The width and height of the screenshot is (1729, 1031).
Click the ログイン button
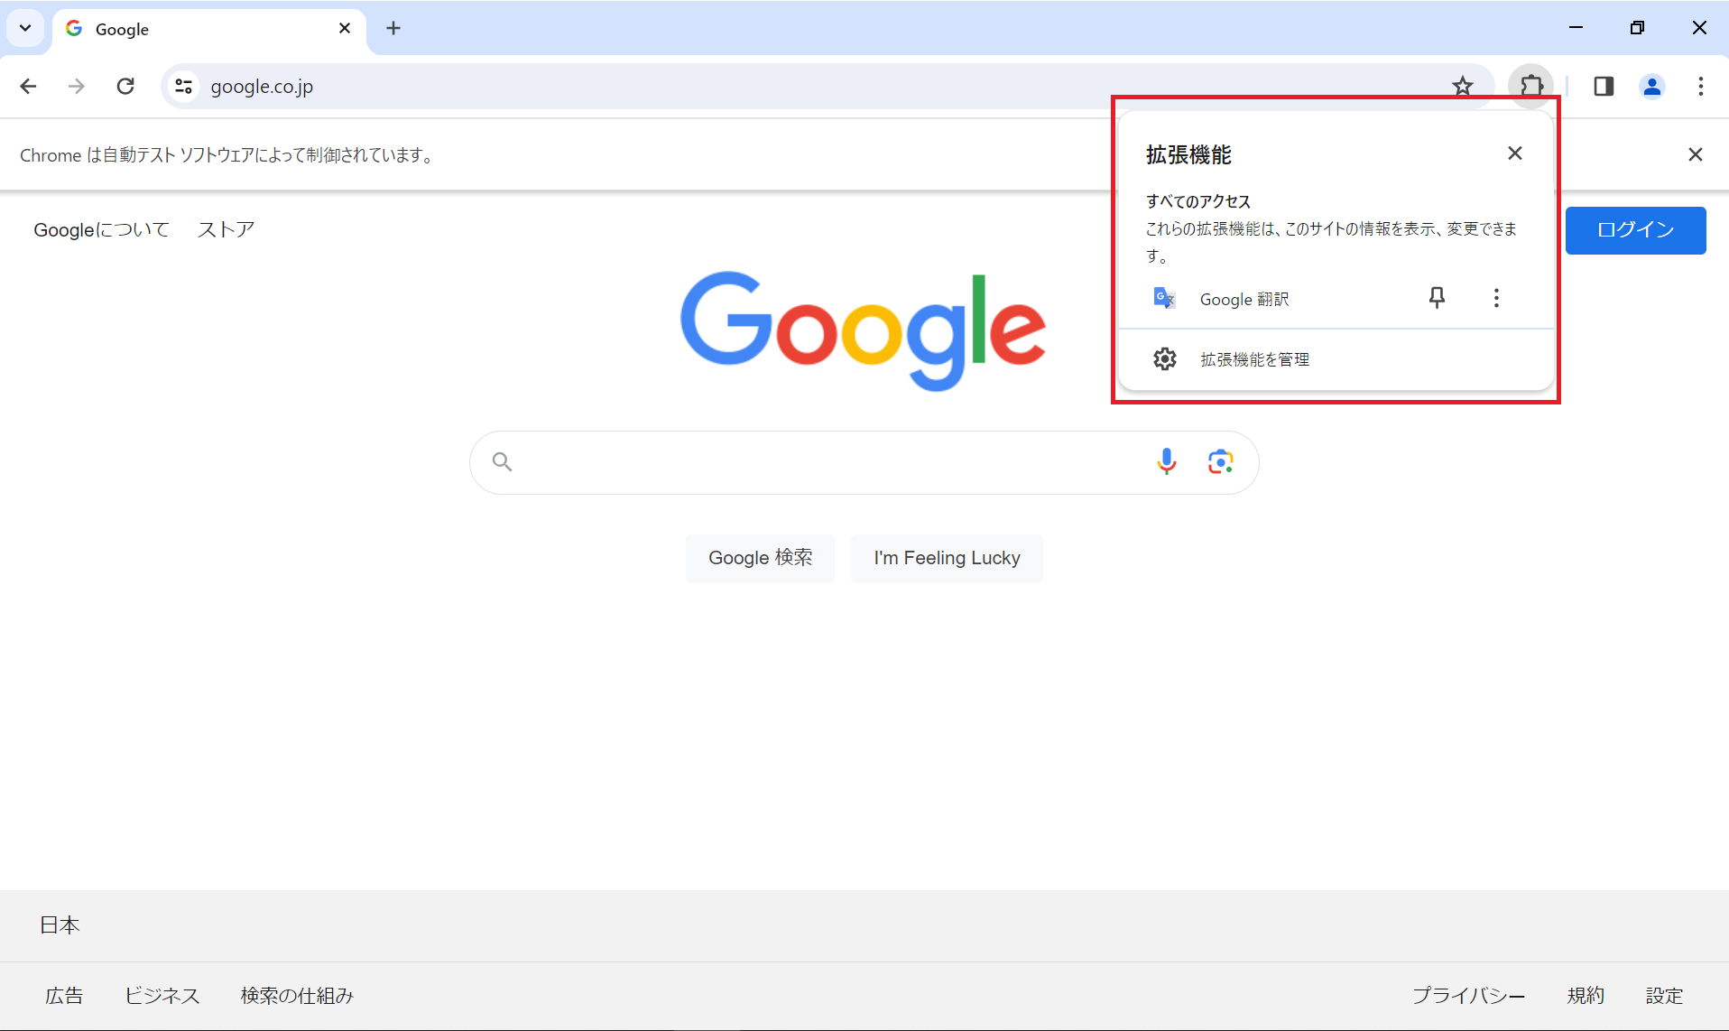[x=1635, y=229]
